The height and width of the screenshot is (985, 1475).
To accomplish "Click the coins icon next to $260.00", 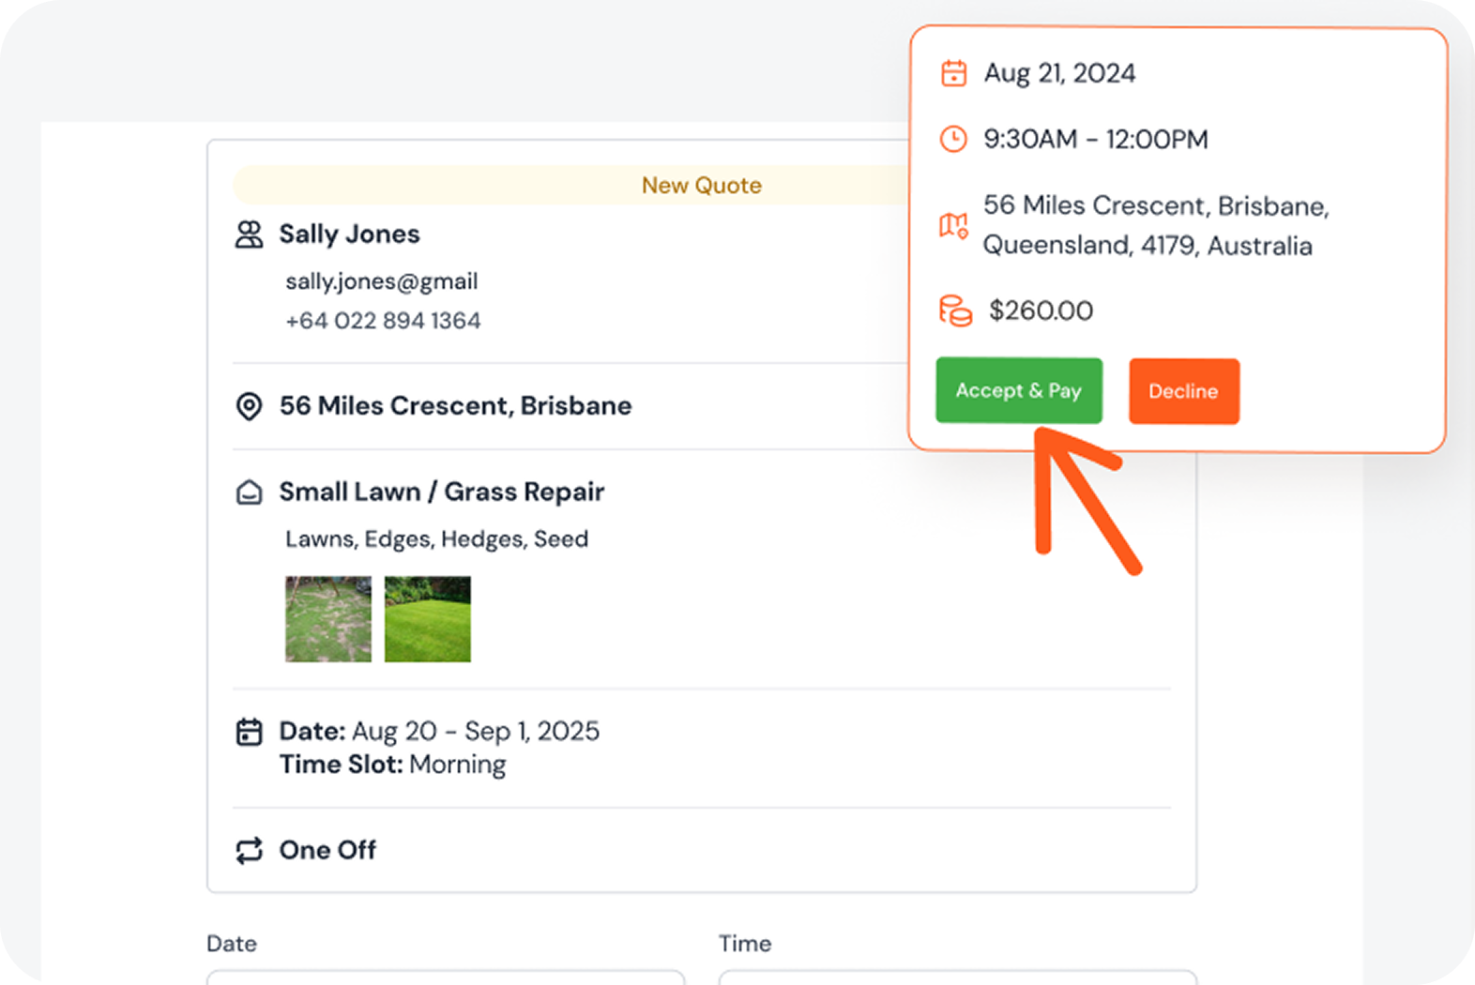I will tap(955, 311).
